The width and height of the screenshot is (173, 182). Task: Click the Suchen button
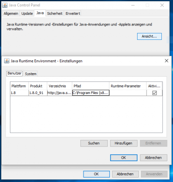point(94,143)
